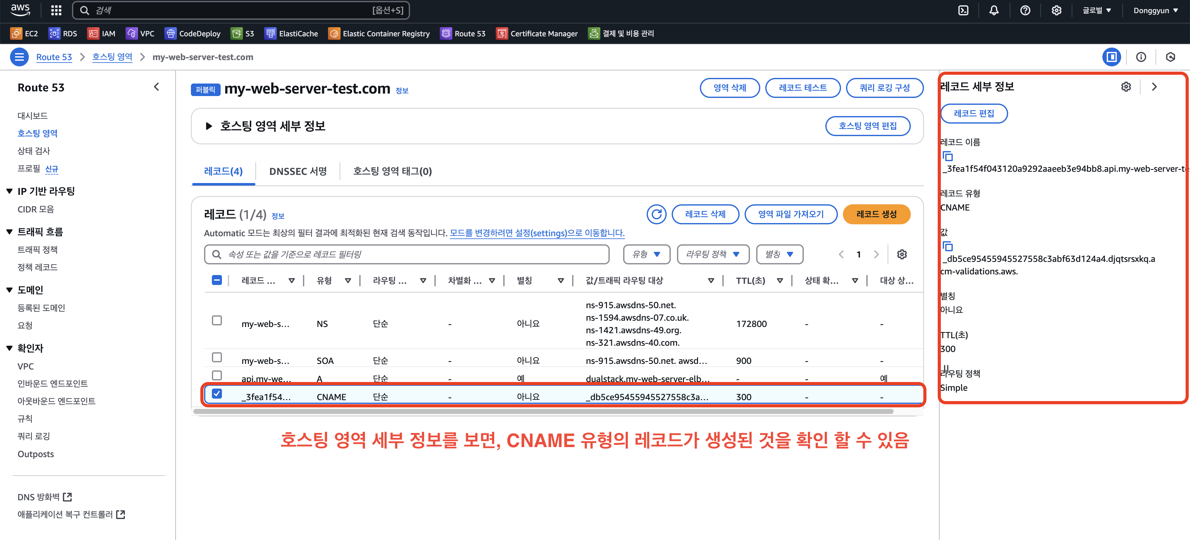The width and height of the screenshot is (1190, 540).
Task: Click the 레코드 생성 button
Action: [876, 214]
